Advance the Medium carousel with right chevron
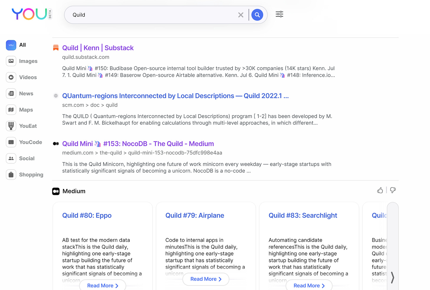This screenshot has width=430, height=290. point(392,278)
